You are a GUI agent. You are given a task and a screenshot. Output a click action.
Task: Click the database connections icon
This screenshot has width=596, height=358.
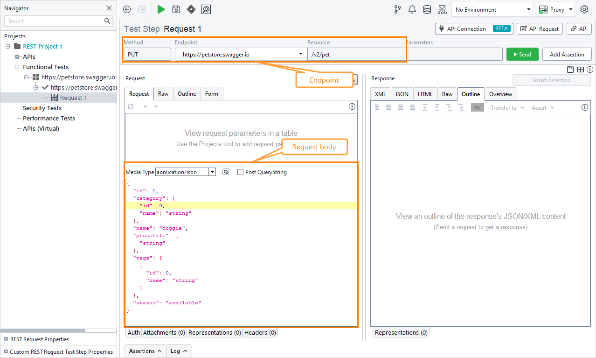[427, 9]
